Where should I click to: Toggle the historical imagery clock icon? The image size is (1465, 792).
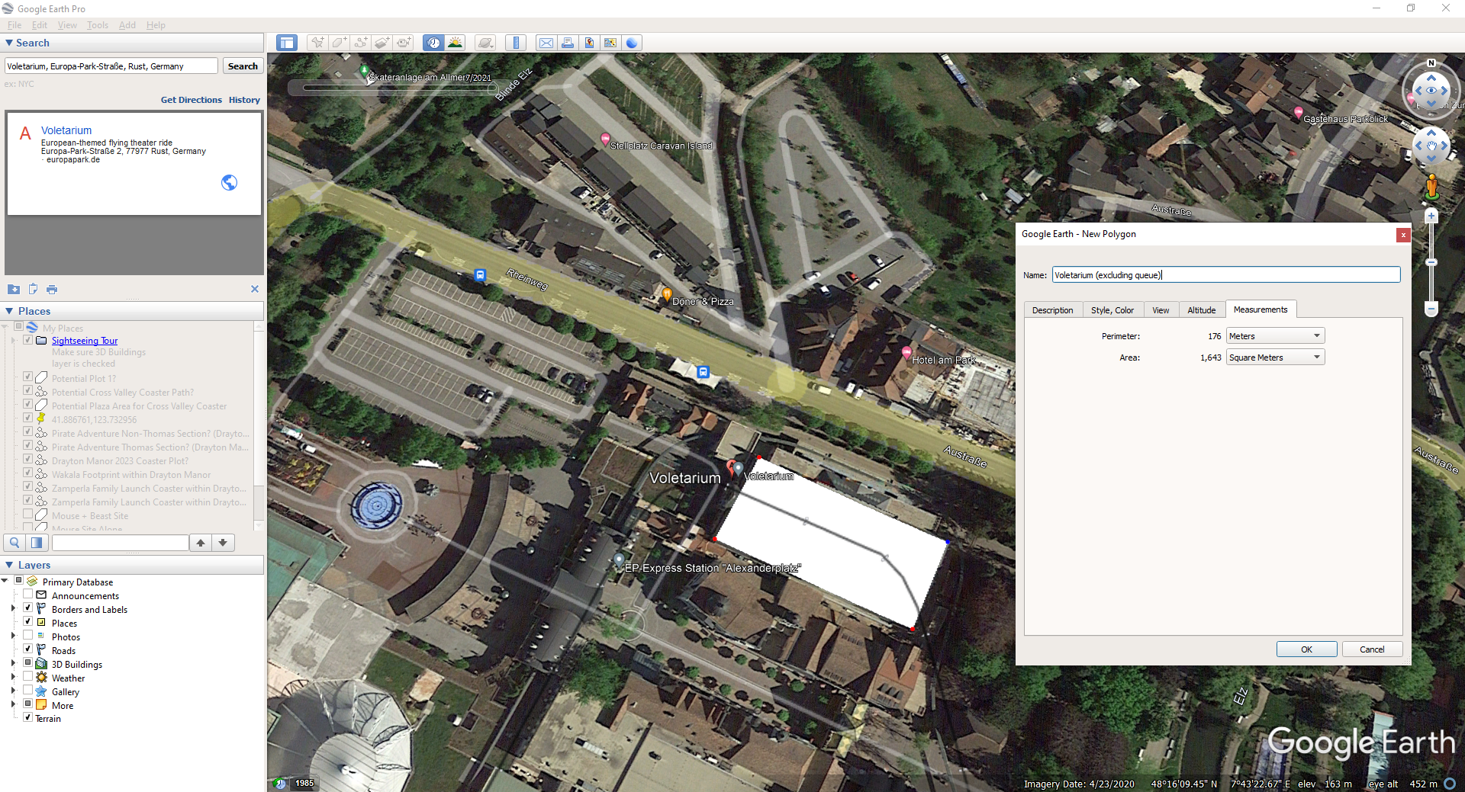click(x=433, y=43)
